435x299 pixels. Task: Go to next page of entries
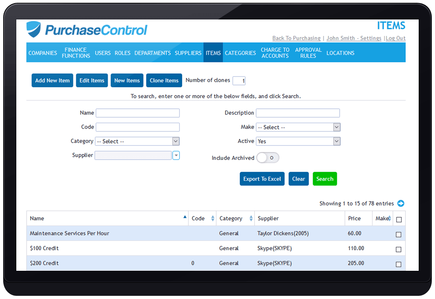point(401,203)
